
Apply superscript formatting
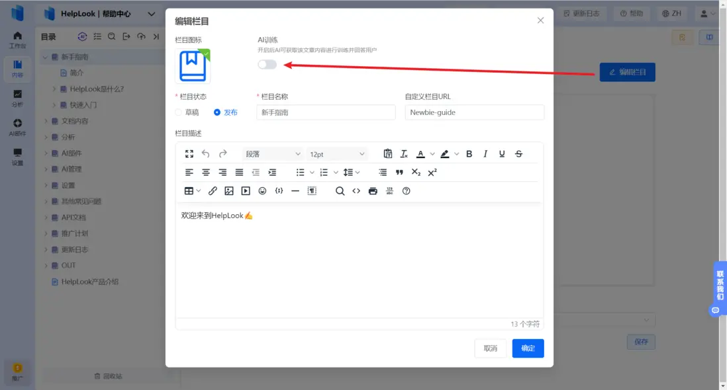432,173
